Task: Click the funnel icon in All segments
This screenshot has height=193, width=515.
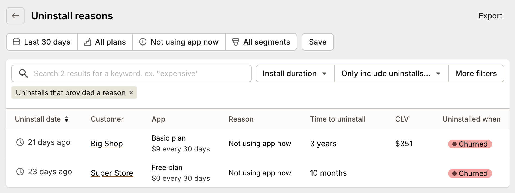Action: point(235,42)
